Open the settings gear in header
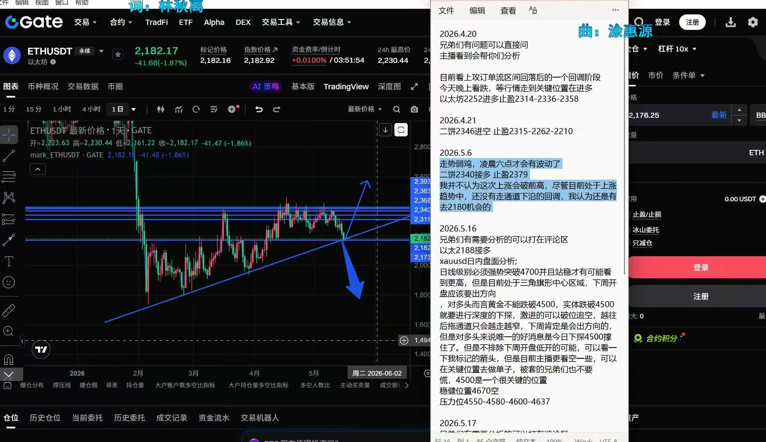 coord(753,22)
